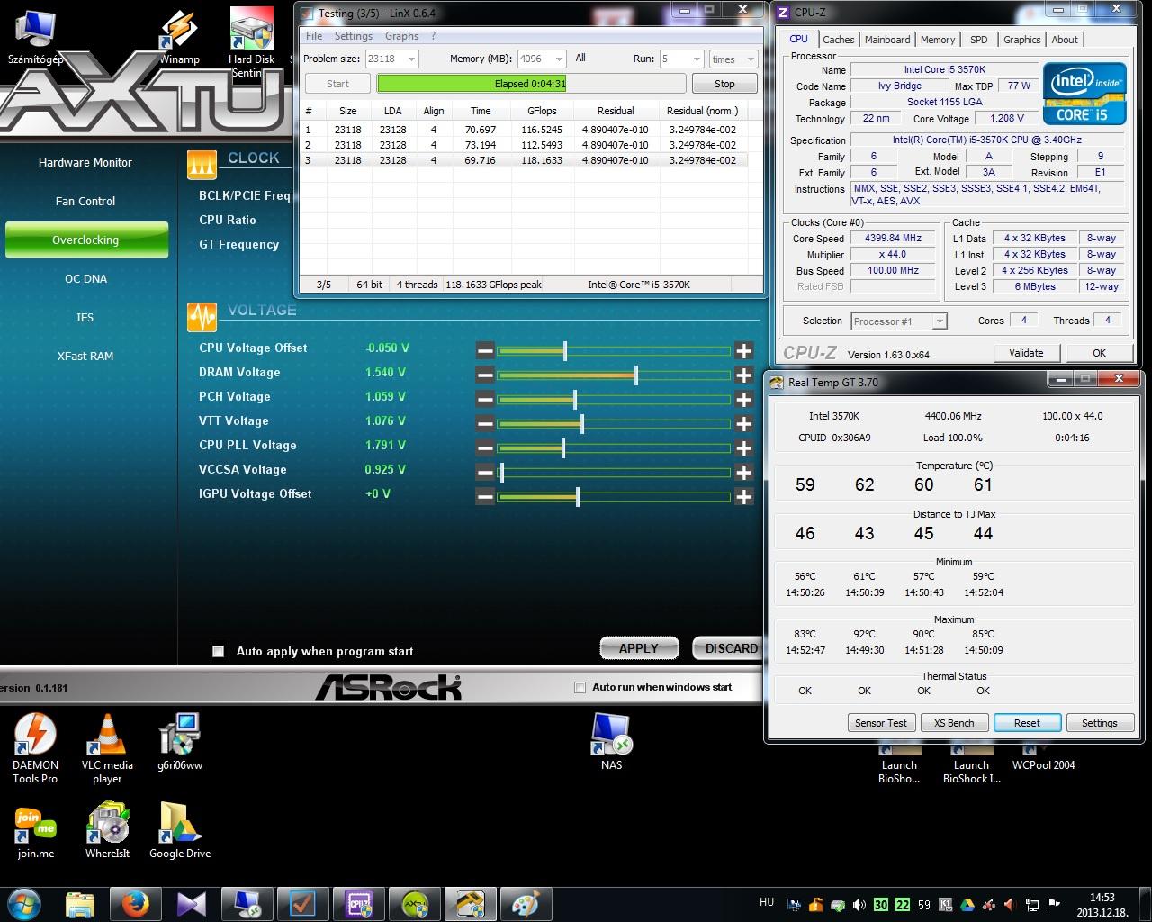Increase IGPU Voltage Offset with plus button
This screenshot has width=1152, height=922.
tap(743, 496)
